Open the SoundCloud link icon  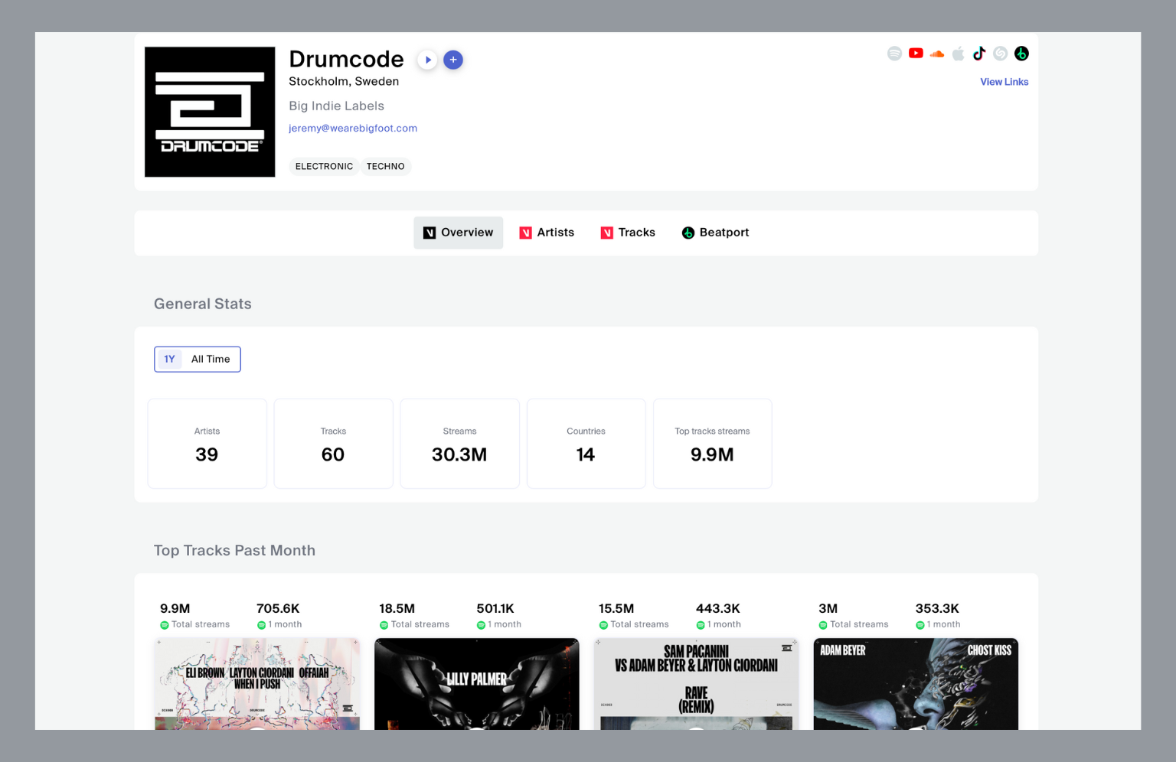click(x=936, y=54)
